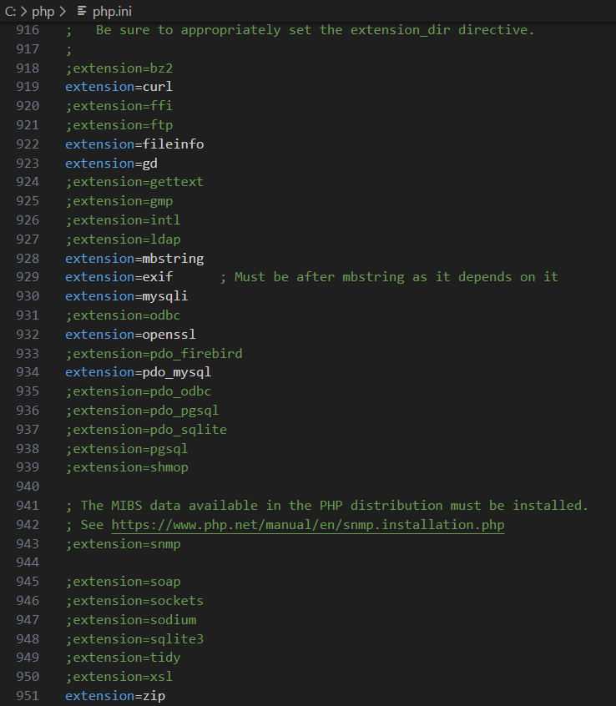
Task: Click the C: breadcrumb item
Action: pyautogui.click(x=11, y=11)
